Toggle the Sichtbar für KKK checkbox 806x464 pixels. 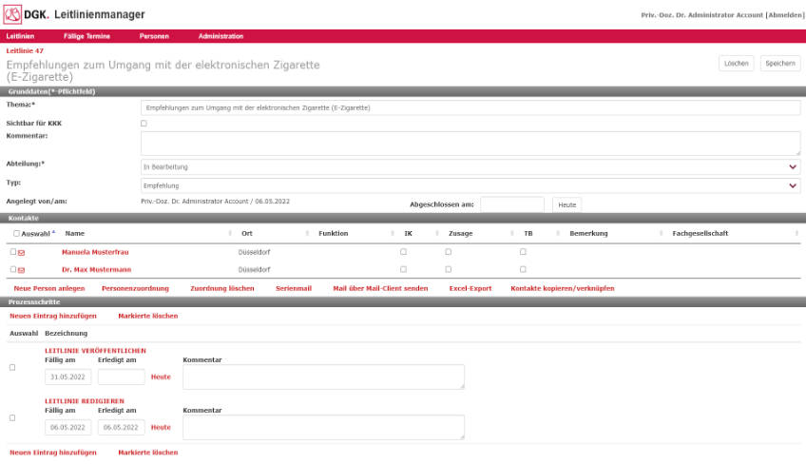tap(144, 124)
